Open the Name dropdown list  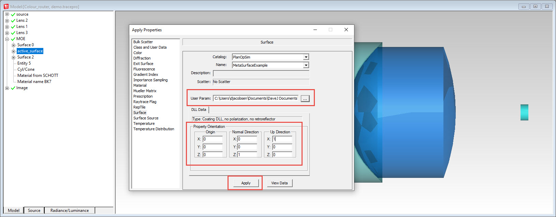click(306, 65)
